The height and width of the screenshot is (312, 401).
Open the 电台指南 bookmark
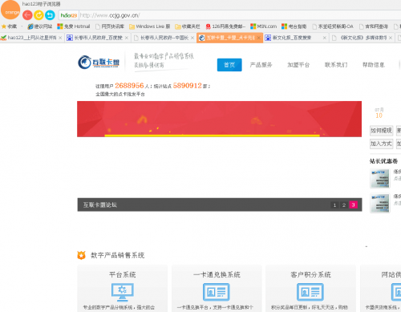pos(294,26)
